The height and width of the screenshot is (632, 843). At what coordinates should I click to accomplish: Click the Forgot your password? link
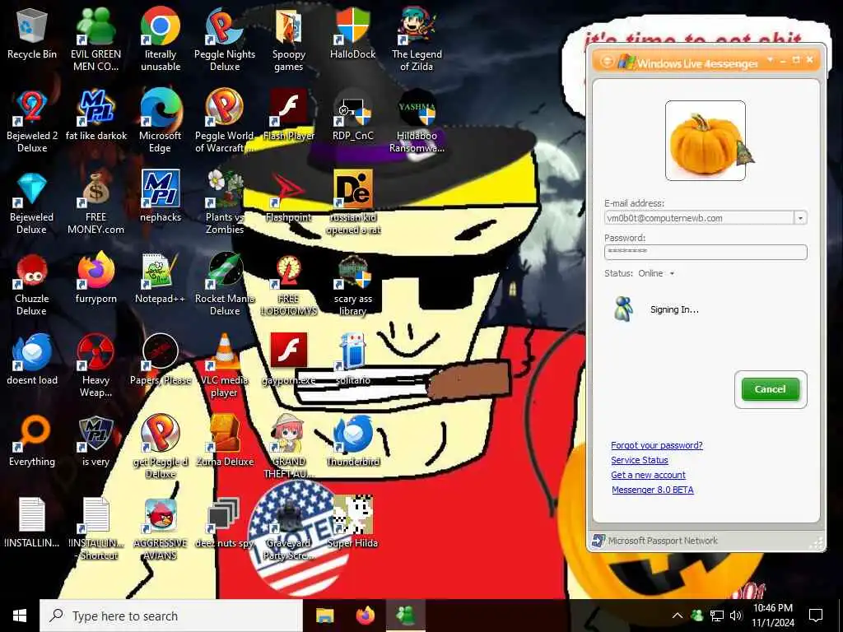657,445
